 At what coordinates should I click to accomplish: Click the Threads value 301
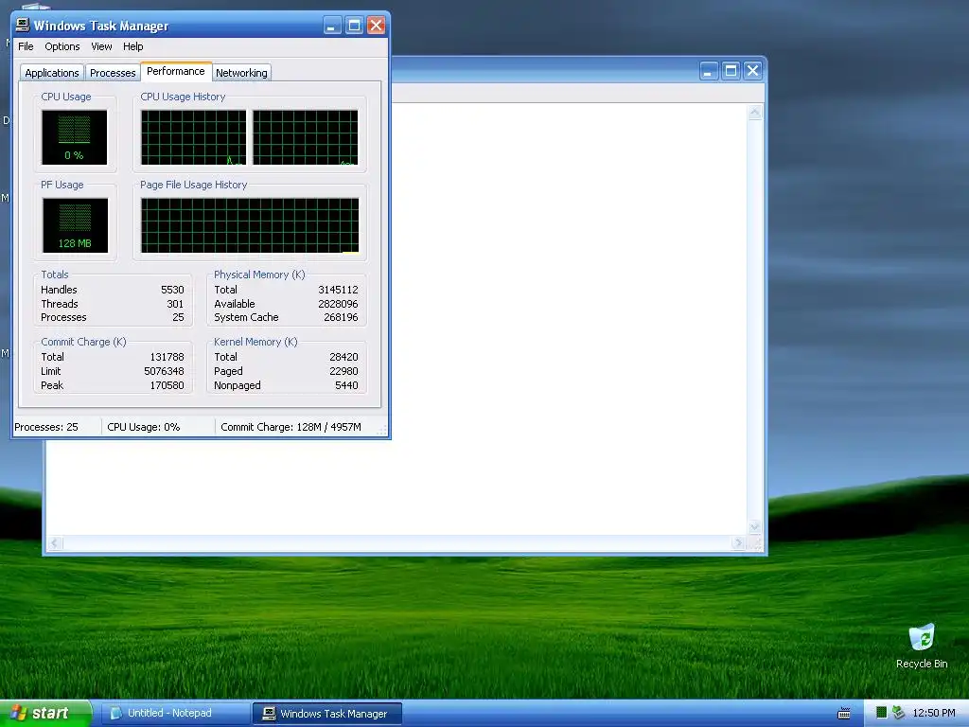click(175, 304)
